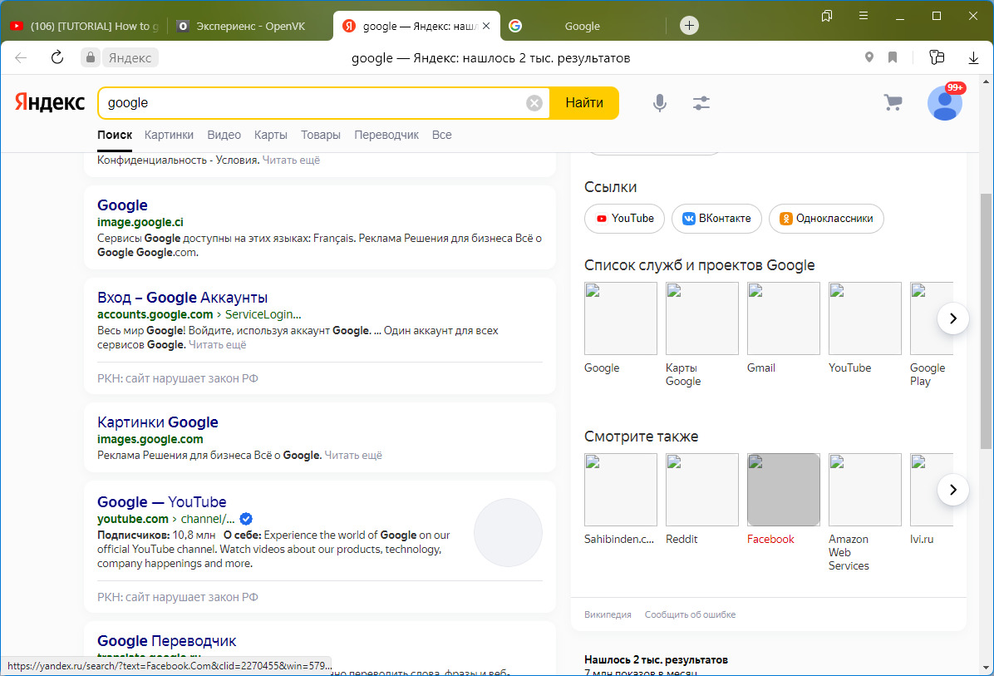
Task: Click the YouTube quick link chip
Action: (x=625, y=219)
